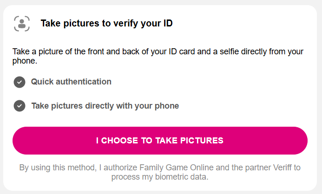Click the 'Take pictures to verify your ID' heading

(x=106, y=23)
